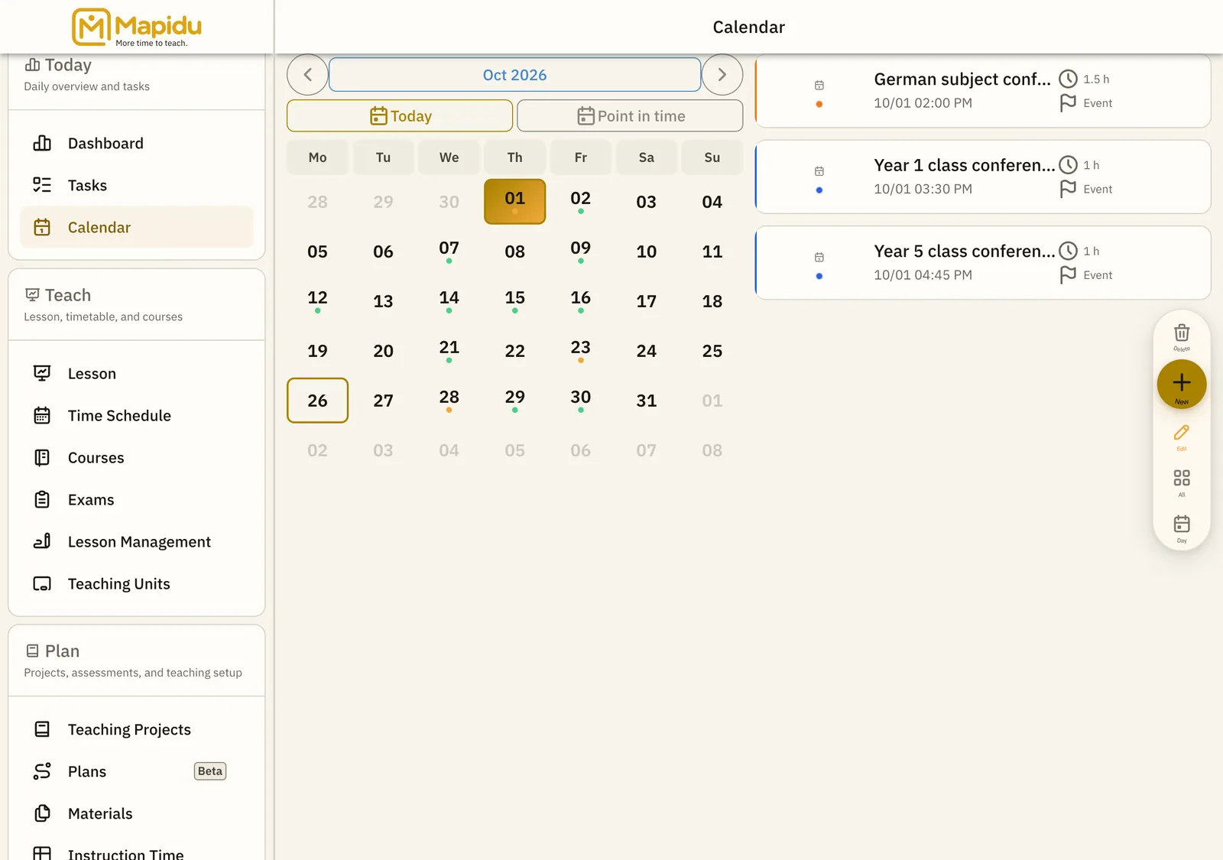This screenshot has width=1223, height=860.
Task: Click the Exams clipboard icon
Action: (42, 500)
